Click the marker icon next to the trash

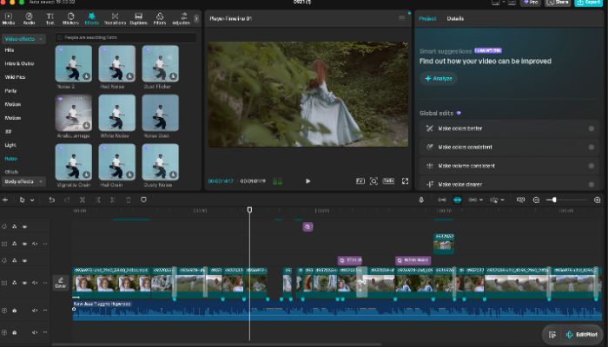(x=143, y=200)
